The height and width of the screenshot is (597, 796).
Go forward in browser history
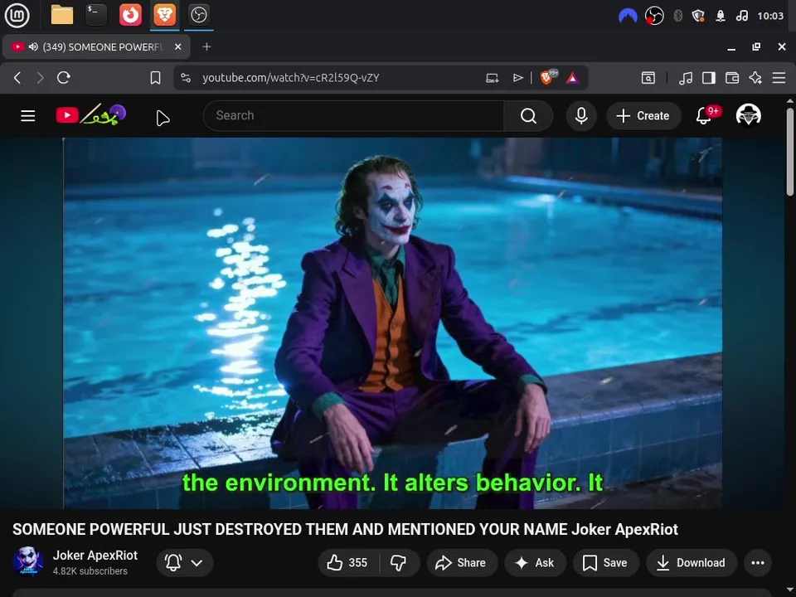click(x=40, y=78)
